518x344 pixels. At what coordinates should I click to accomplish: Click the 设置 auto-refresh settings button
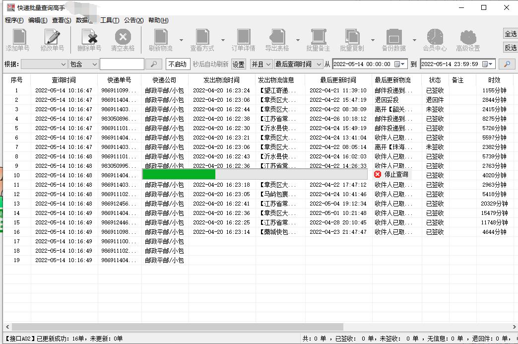pyautogui.click(x=238, y=64)
